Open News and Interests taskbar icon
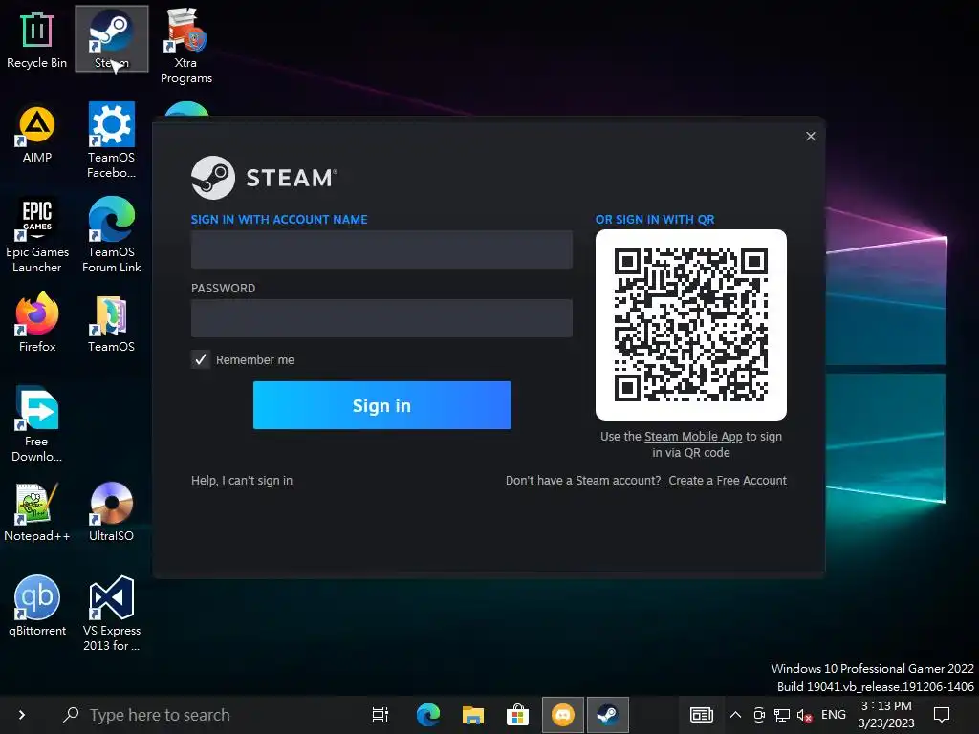This screenshot has width=979, height=734. pos(702,715)
